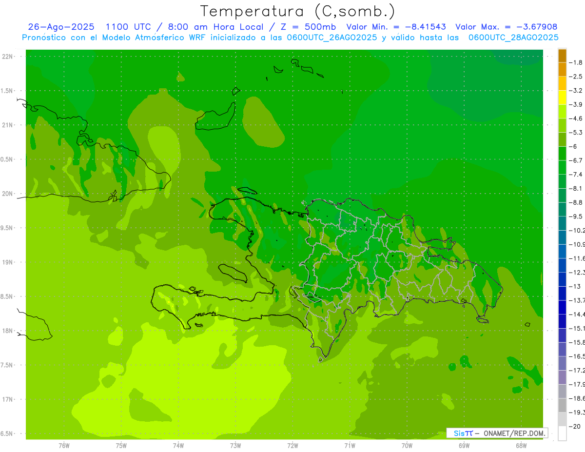The image size is (585, 452).
Task: Pick white swatch below -20 in legend
Action: [562, 433]
